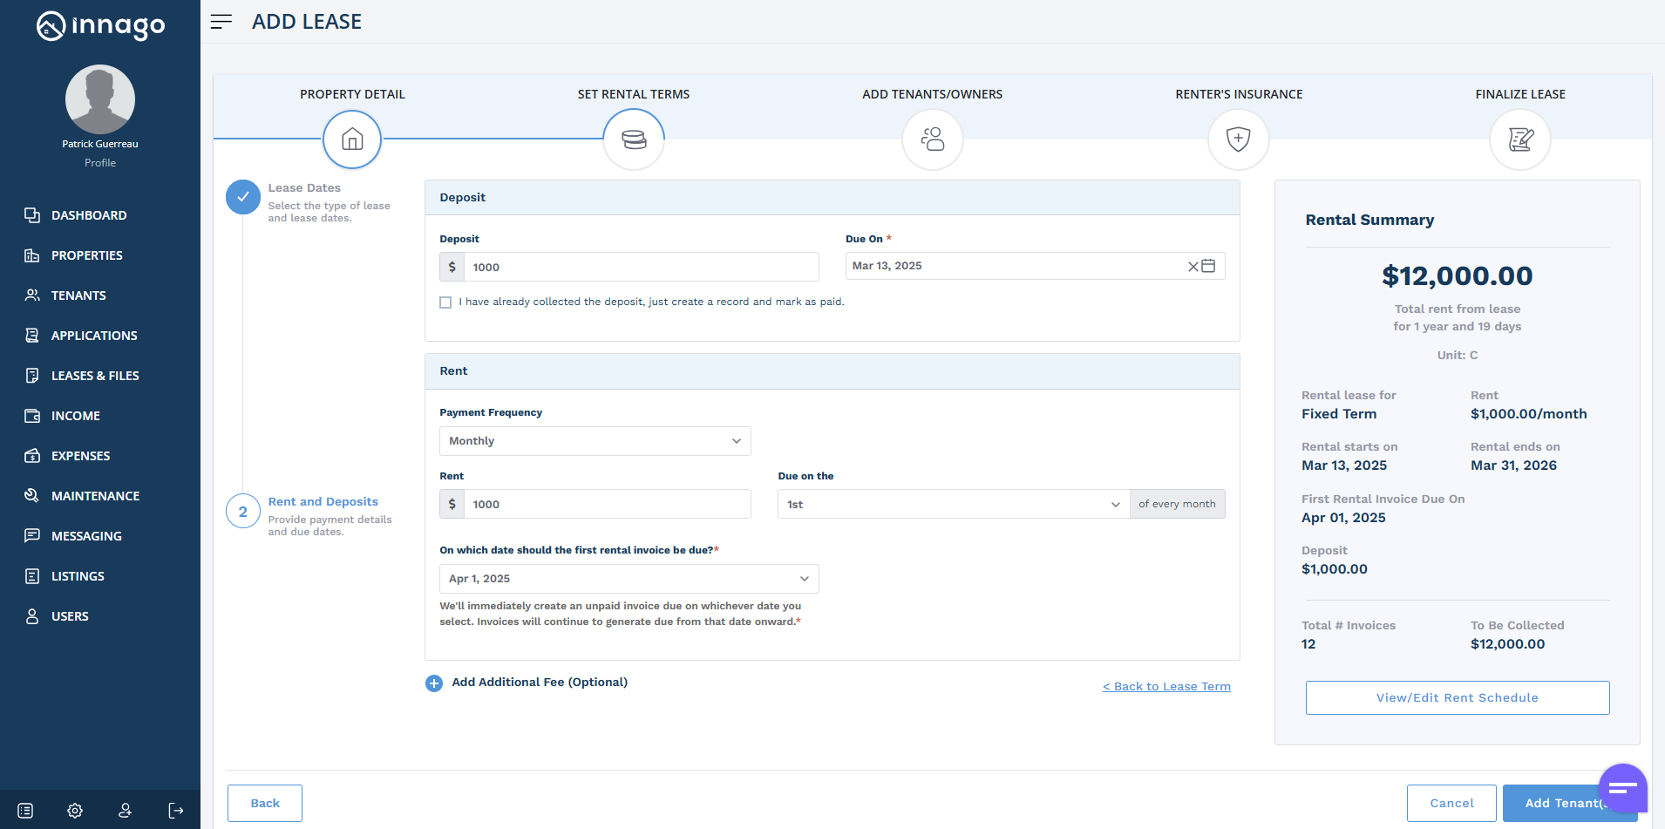Open the calendar picker for Due On
Image resolution: width=1665 pixels, height=829 pixels.
click(x=1208, y=266)
